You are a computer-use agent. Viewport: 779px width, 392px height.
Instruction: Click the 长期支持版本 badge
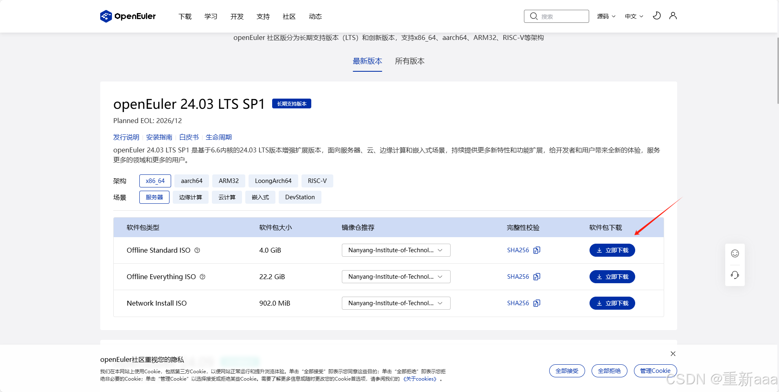(292, 104)
